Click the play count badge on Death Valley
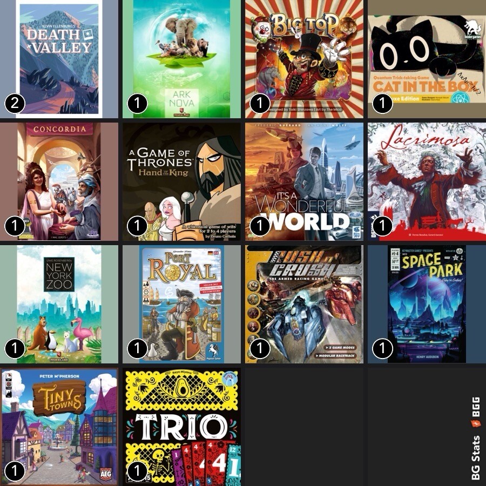 click(x=15, y=104)
